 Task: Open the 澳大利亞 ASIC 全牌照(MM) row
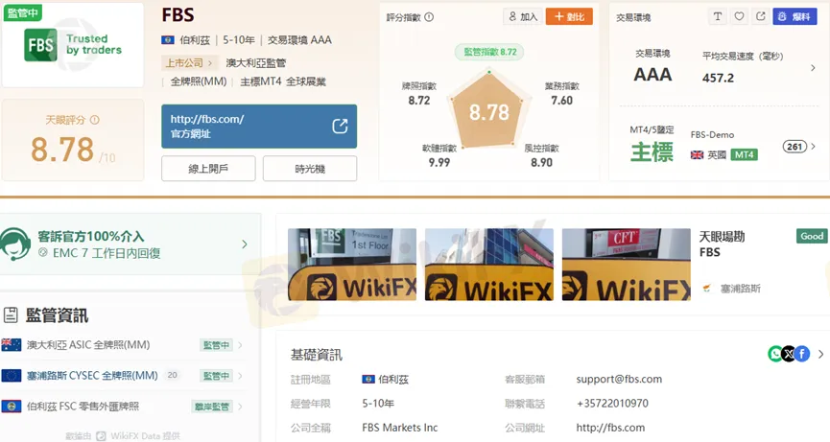click(x=123, y=345)
